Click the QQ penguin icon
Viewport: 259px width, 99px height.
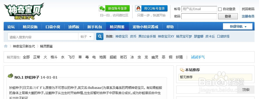[139, 8]
